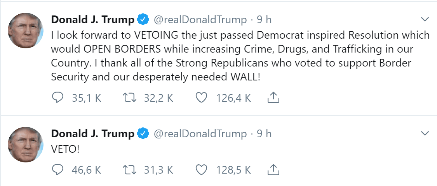The image size is (437, 186).
Task: Like the tweet with 126,4 K likes
Action: point(201,98)
